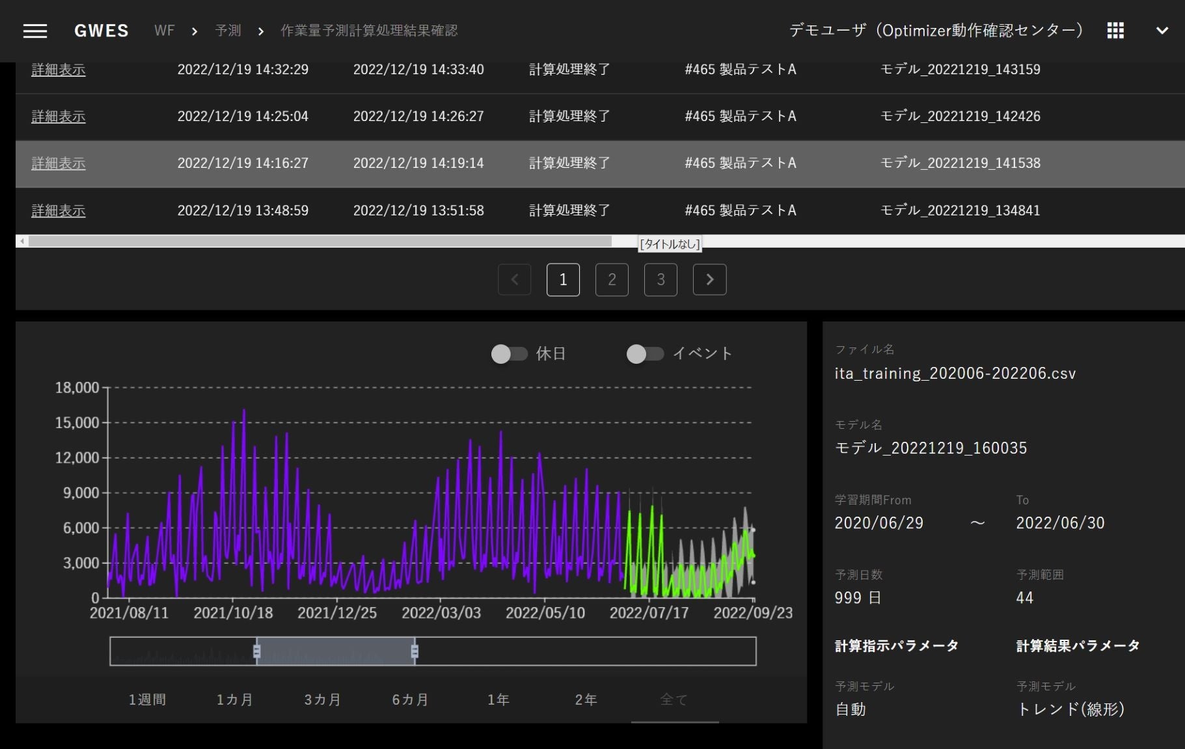Enable the イベント (event) toggle on the chart
Screen dimensions: 1185x749
pyautogui.click(x=646, y=353)
